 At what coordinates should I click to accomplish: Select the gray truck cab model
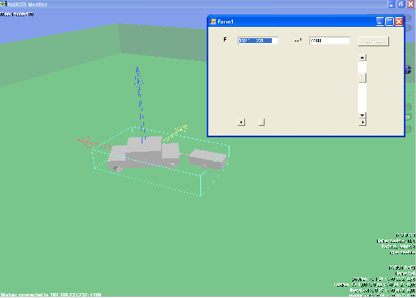(x=144, y=153)
